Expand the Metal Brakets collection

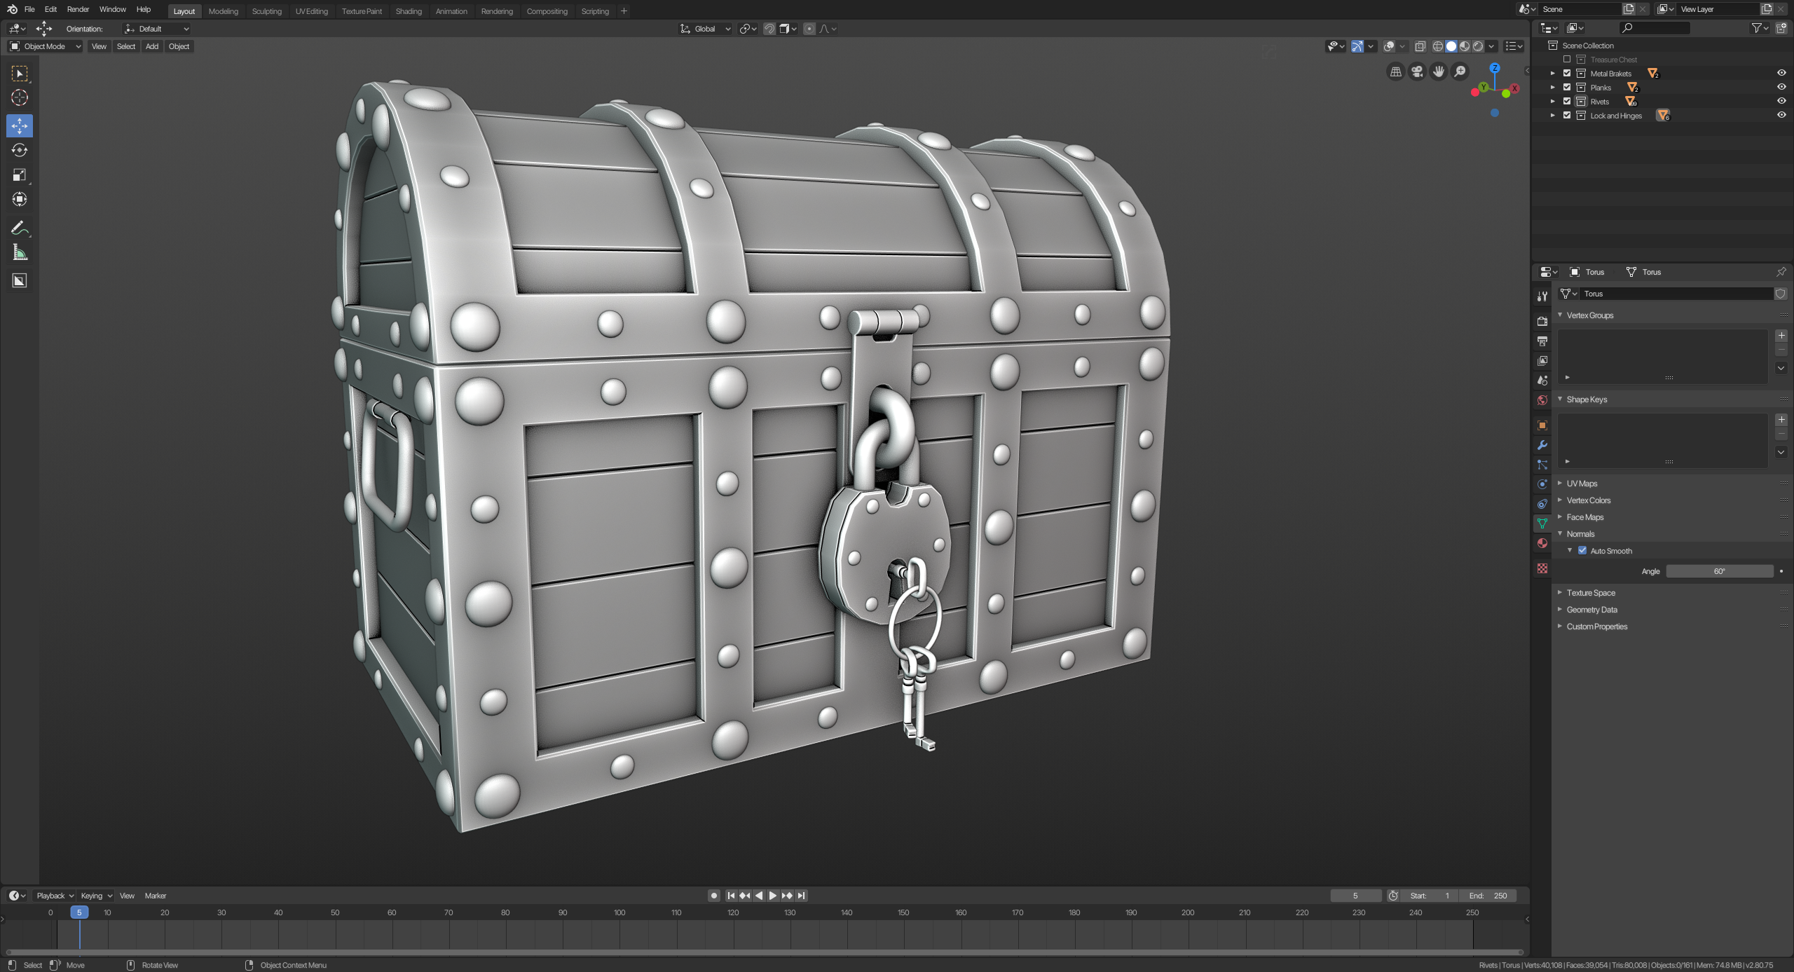coord(1552,74)
